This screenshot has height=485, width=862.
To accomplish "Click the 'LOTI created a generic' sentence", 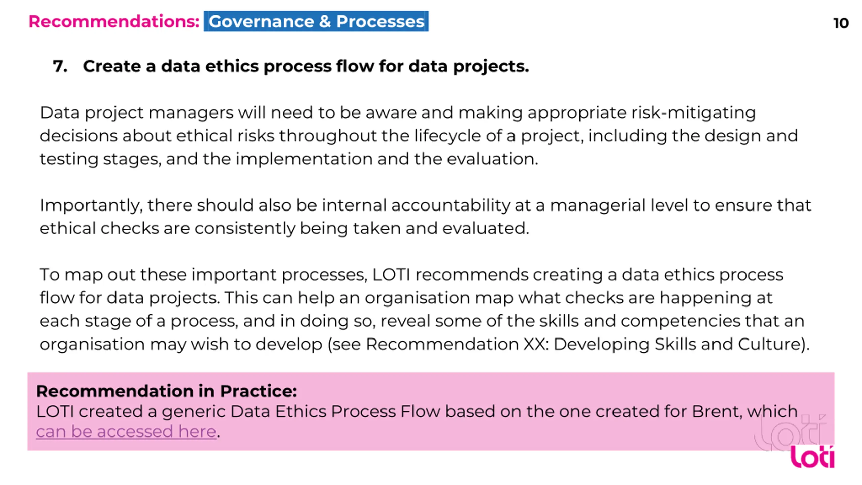I will pyautogui.click(x=417, y=421).
